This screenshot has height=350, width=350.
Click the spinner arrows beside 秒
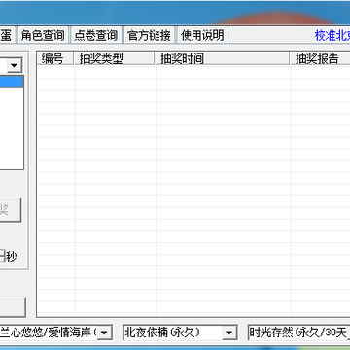point(3,257)
